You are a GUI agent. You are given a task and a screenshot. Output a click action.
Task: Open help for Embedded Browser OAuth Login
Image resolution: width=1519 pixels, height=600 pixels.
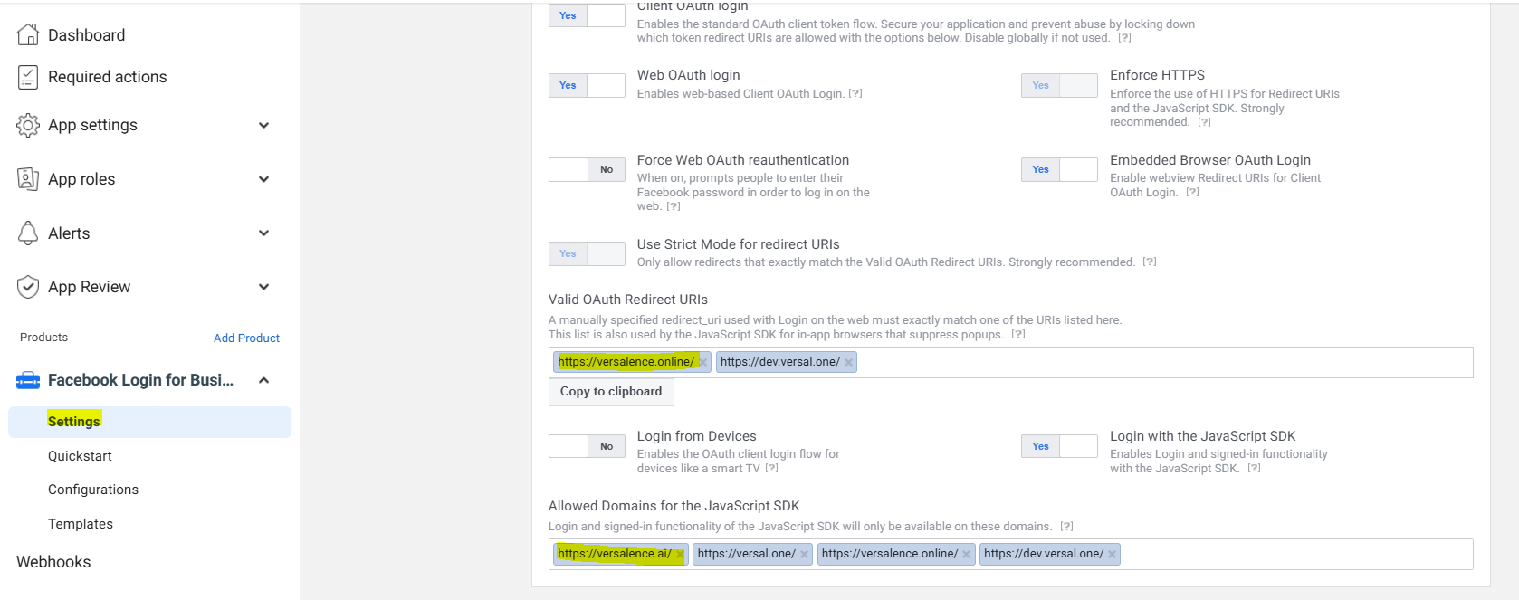coord(1193,192)
